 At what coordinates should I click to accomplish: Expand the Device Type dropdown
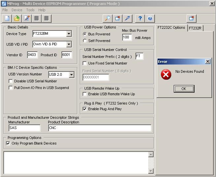69,34
